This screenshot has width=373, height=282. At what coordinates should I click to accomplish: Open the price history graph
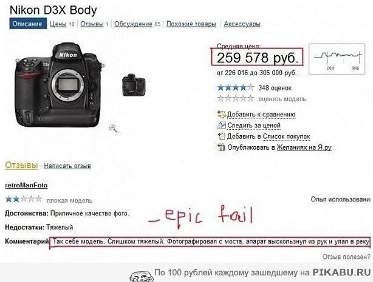pyautogui.click(x=337, y=59)
